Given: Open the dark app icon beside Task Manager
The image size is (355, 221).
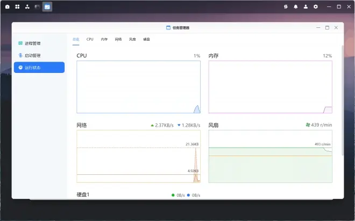Looking at the screenshot, I should (x=37, y=7).
